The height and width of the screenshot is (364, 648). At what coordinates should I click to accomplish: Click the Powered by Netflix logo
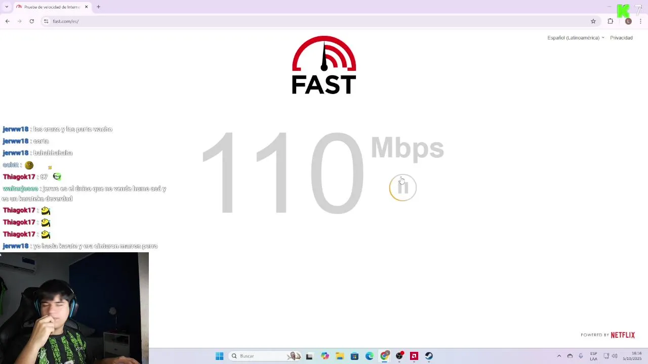pyautogui.click(x=607, y=335)
